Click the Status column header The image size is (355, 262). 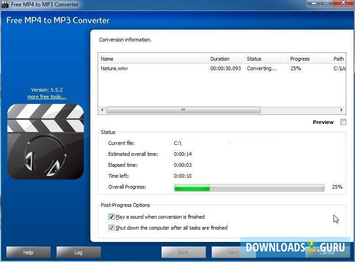click(x=266, y=59)
